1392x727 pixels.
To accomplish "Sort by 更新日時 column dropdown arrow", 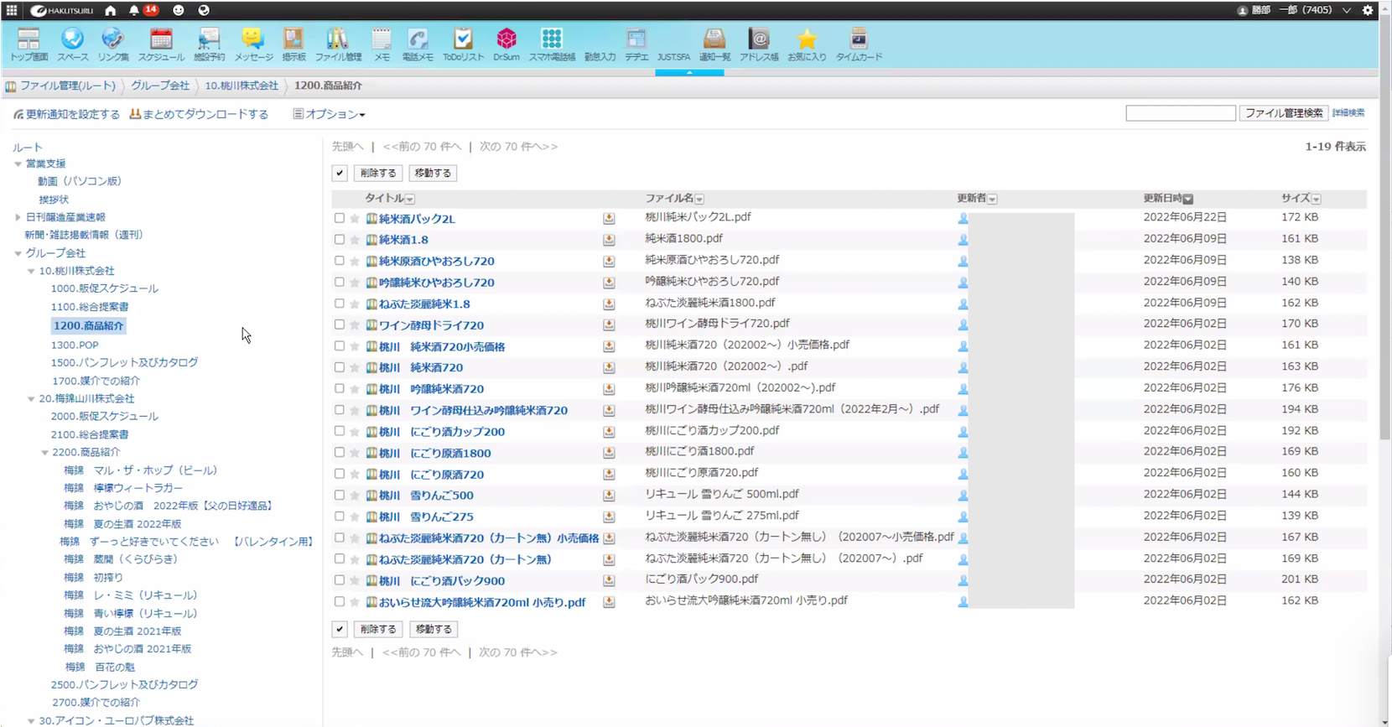I will (1188, 199).
